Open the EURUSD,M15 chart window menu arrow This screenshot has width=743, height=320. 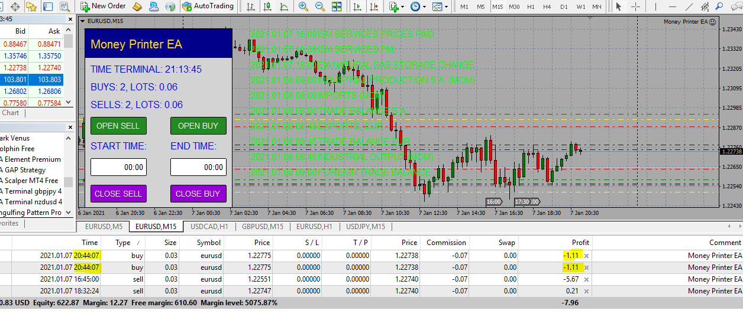coord(82,21)
